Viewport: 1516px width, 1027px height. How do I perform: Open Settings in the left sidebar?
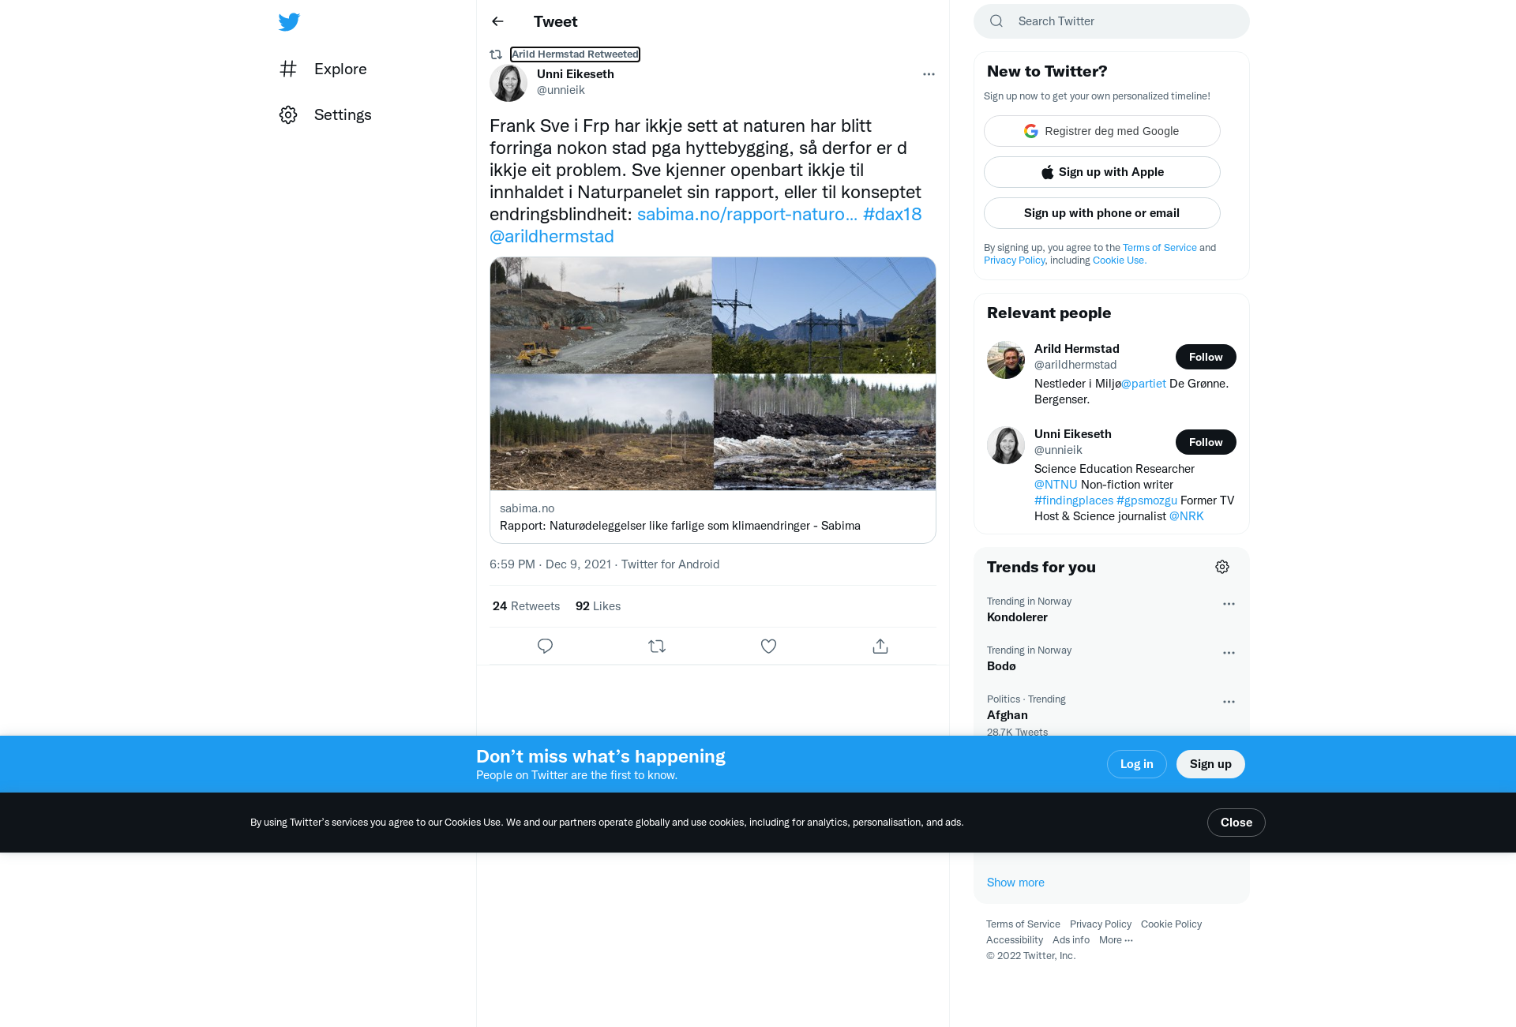325,114
